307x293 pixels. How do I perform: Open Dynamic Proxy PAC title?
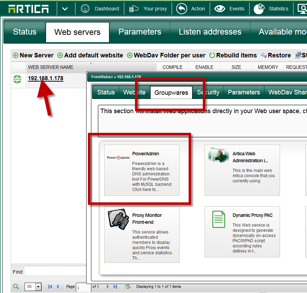253,215
